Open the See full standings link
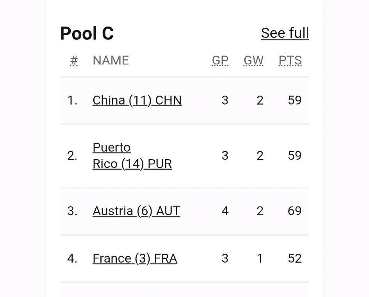Screen dimensions: 369x297 (x=285, y=33)
